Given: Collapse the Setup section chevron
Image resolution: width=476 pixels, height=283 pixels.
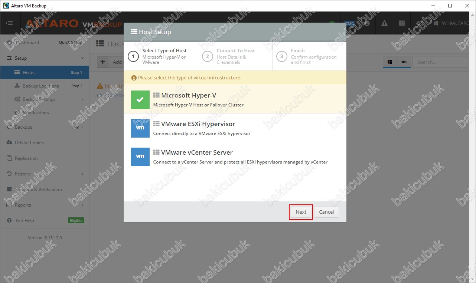Looking at the screenshot, I should click(x=82, y=58).
